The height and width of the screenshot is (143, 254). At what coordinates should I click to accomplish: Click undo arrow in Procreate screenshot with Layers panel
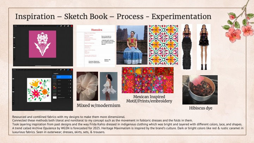pos(13,101)
